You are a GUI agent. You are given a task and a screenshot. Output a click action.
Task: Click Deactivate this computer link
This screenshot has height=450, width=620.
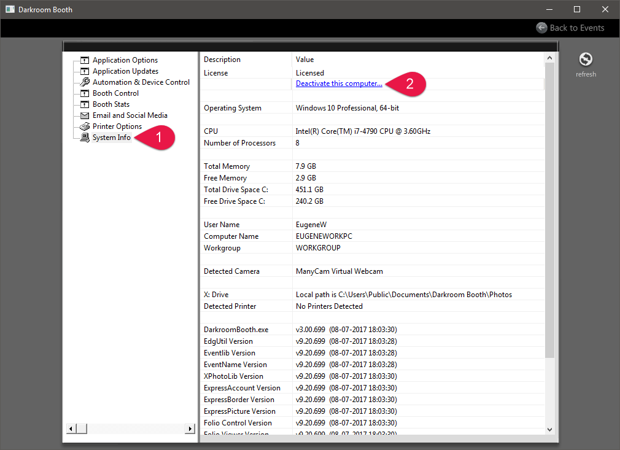point(339,83)
